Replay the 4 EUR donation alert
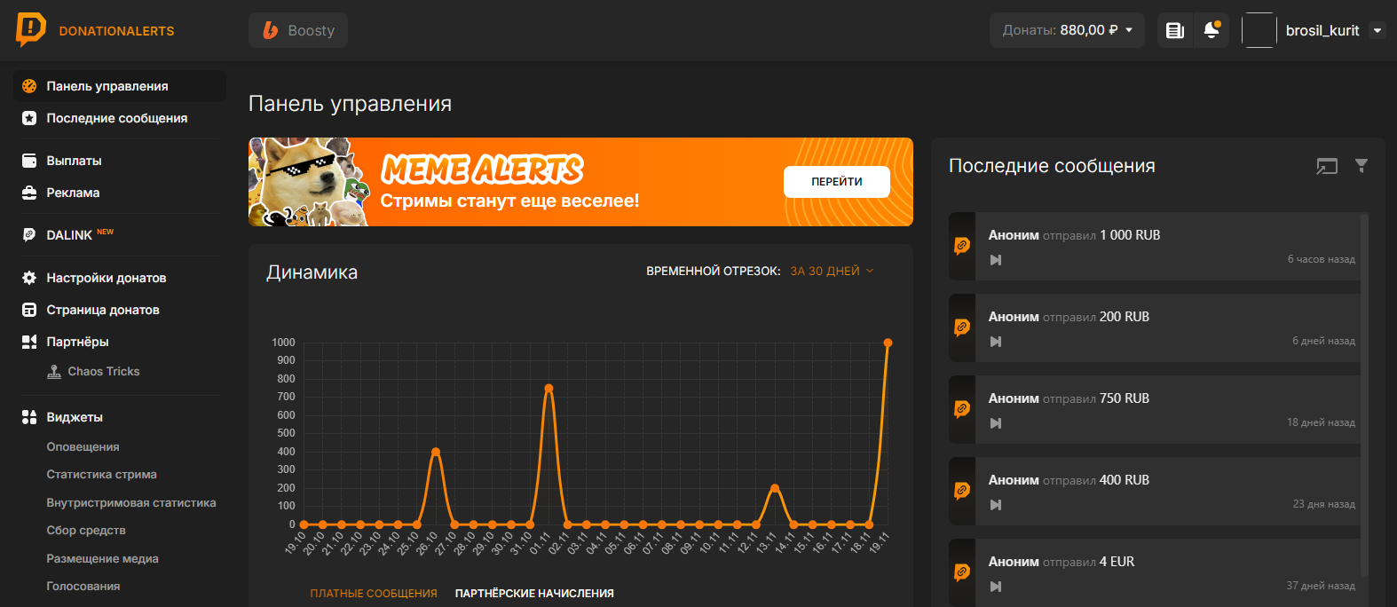Viewport: 1397px width, 607px height. tap(996, 587)
